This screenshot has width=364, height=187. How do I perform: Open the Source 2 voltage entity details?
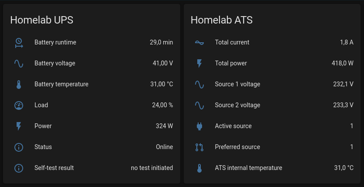(x=237, y=105)
